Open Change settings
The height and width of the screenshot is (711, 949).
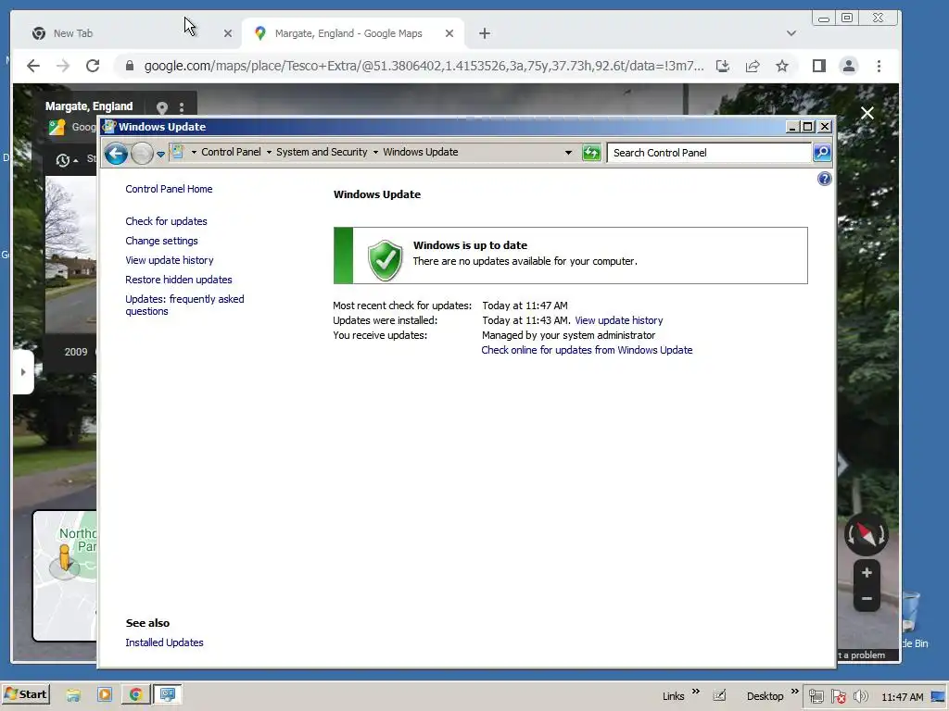click(161, 241)
